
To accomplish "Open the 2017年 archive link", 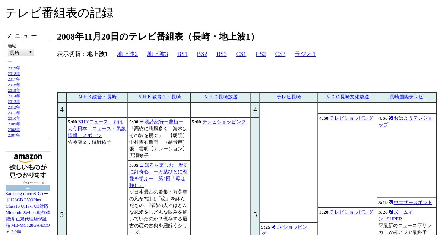I will 14,79.
